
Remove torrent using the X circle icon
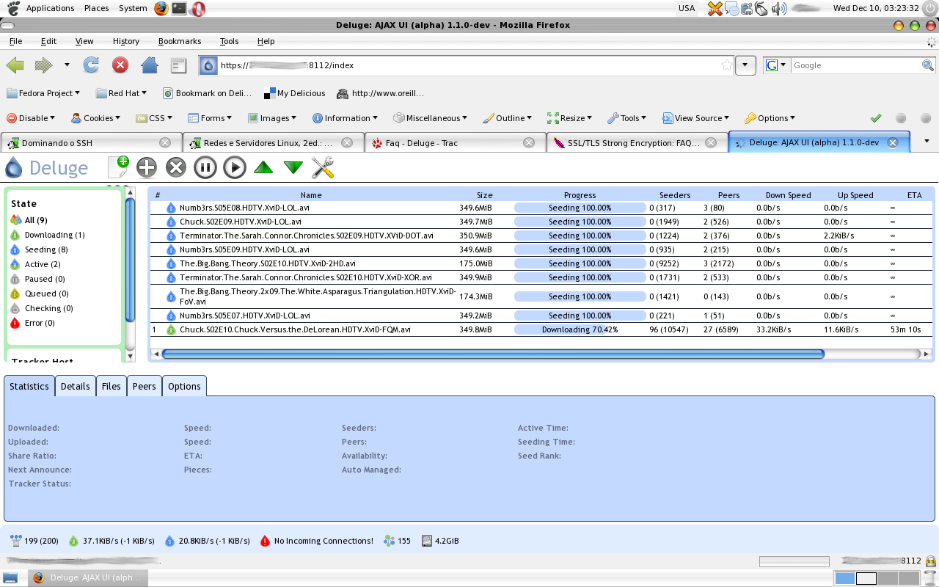pos(176,167)
